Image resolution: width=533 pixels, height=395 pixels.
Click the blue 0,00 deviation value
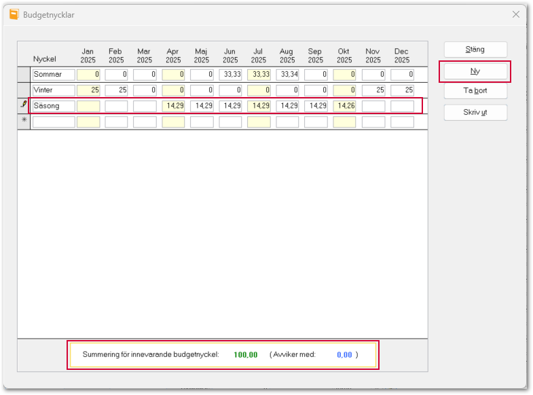coord(344,355)
